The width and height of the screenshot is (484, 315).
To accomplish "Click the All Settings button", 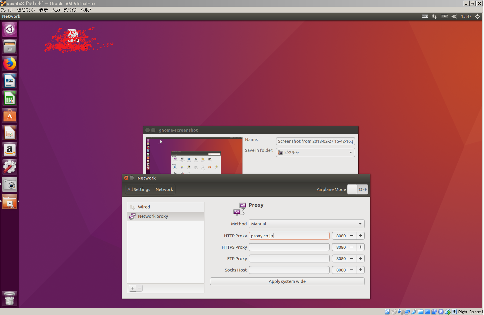I will [x=139, y=189].
